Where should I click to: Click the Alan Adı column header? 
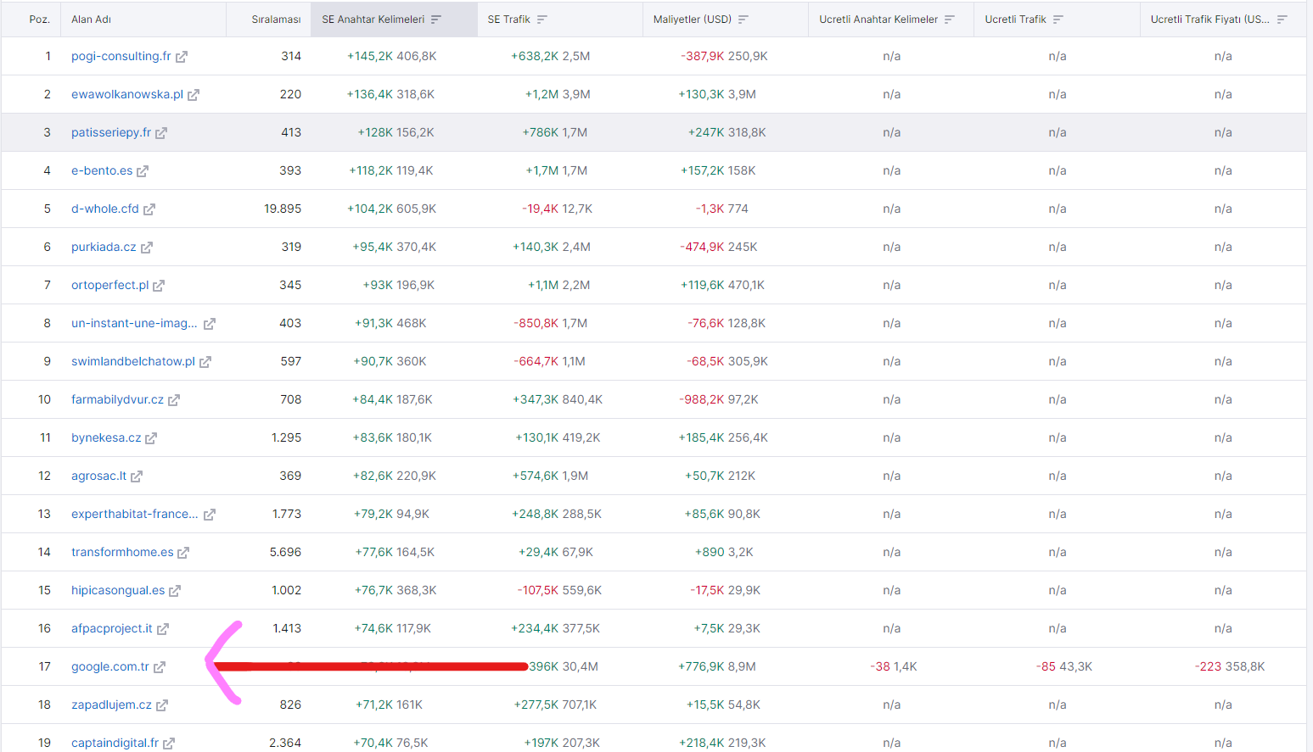[x=91, y=19]
